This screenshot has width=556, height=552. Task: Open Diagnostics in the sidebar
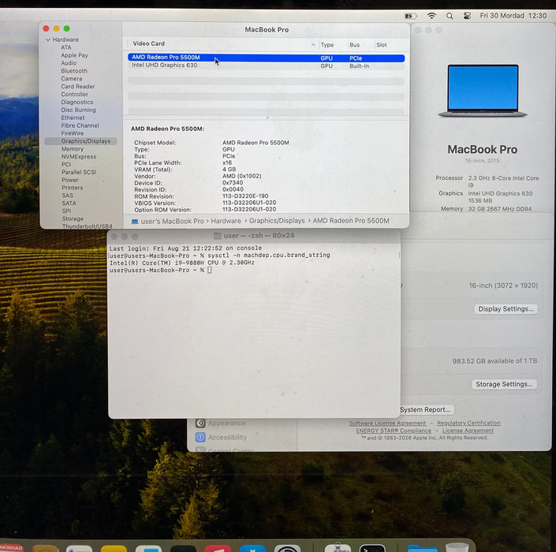[x=77, y=102]
